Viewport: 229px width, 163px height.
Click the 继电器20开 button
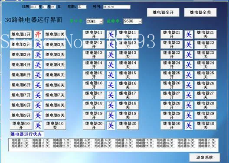point(94,125)
